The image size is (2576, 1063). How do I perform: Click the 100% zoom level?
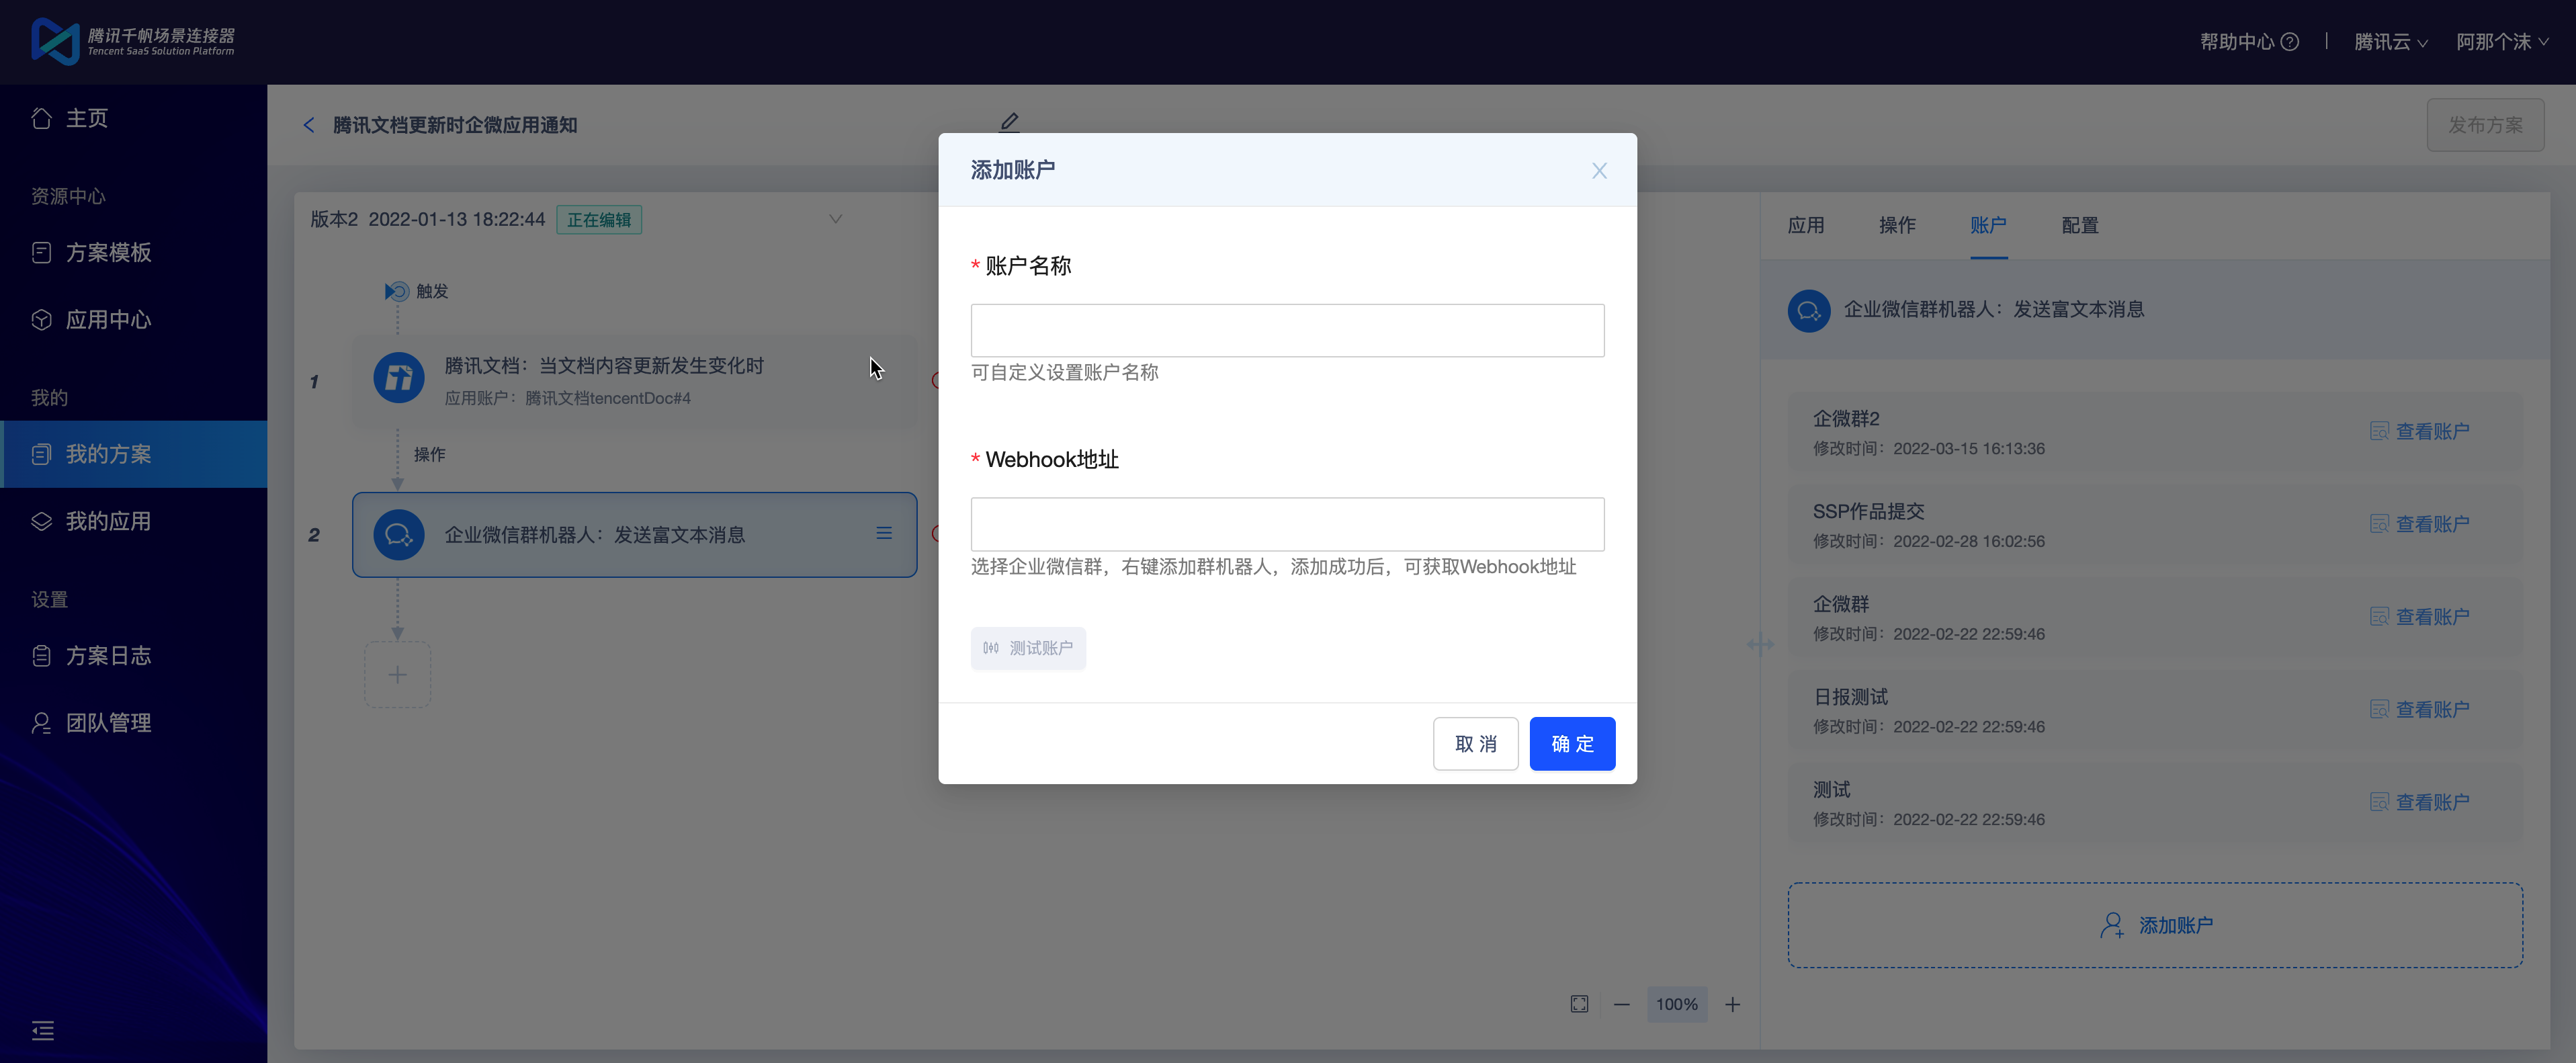1677,1004
